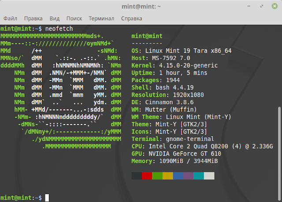Click the purple color block

tap(189, 175)
